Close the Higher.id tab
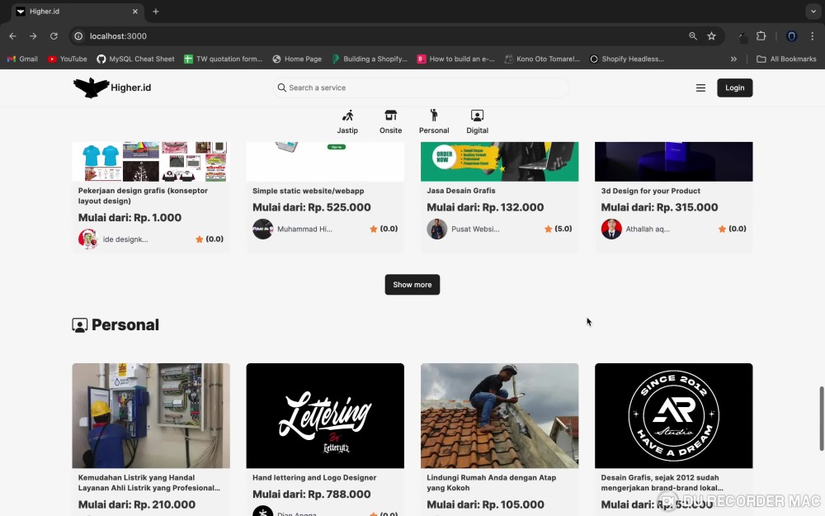Viewport: 825px width, 516px height. tap(135, 11)
